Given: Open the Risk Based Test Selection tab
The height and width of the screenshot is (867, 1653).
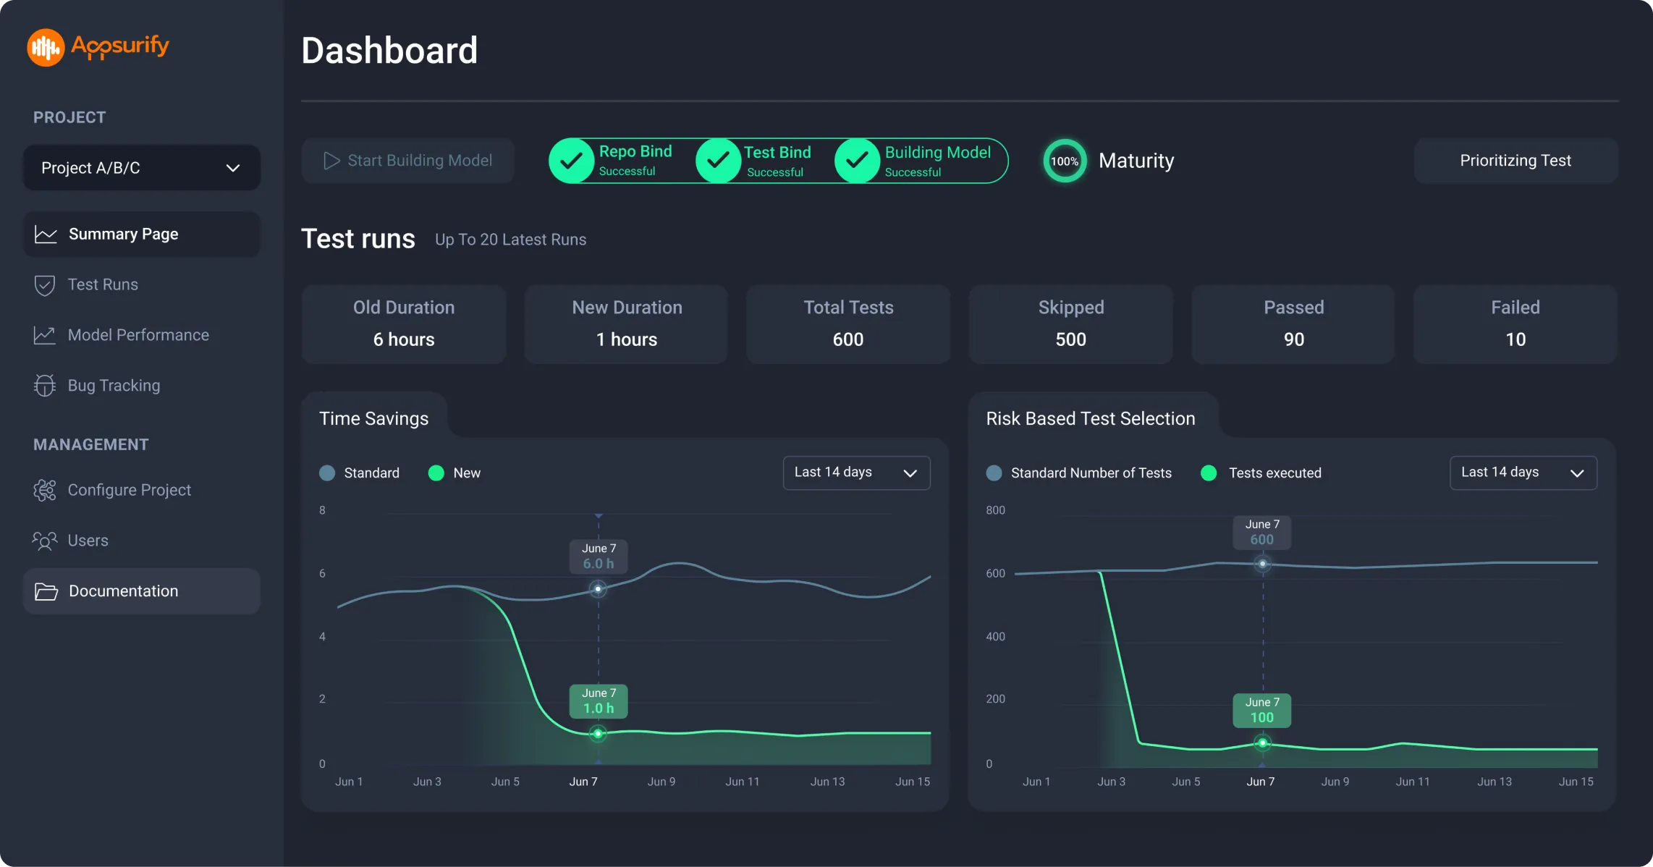Looking at the screenshot, I should click(1090, 418).
